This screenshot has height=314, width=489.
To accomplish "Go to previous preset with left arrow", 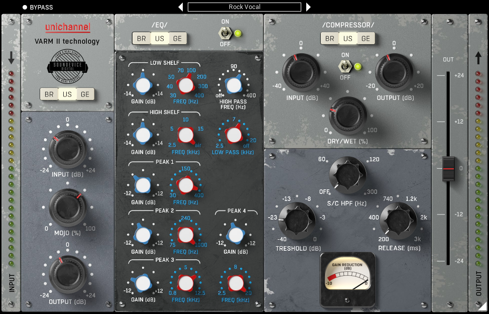I will pos(181,7).
